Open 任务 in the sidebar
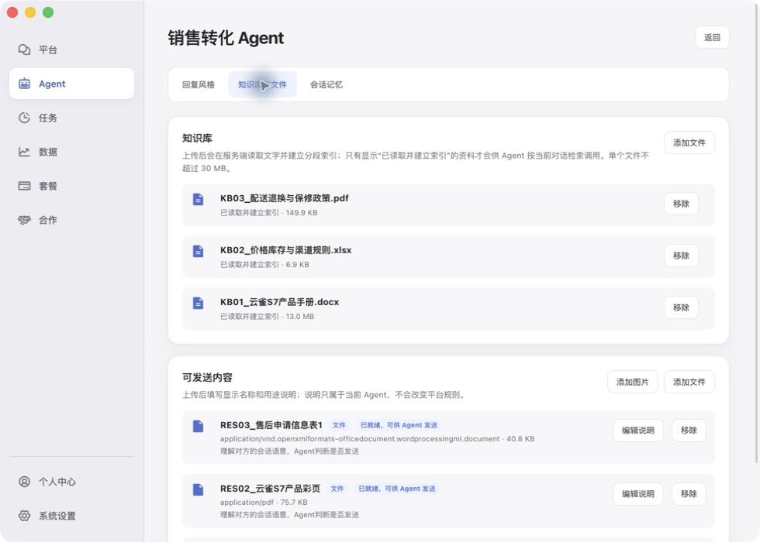 click(71, 118)
